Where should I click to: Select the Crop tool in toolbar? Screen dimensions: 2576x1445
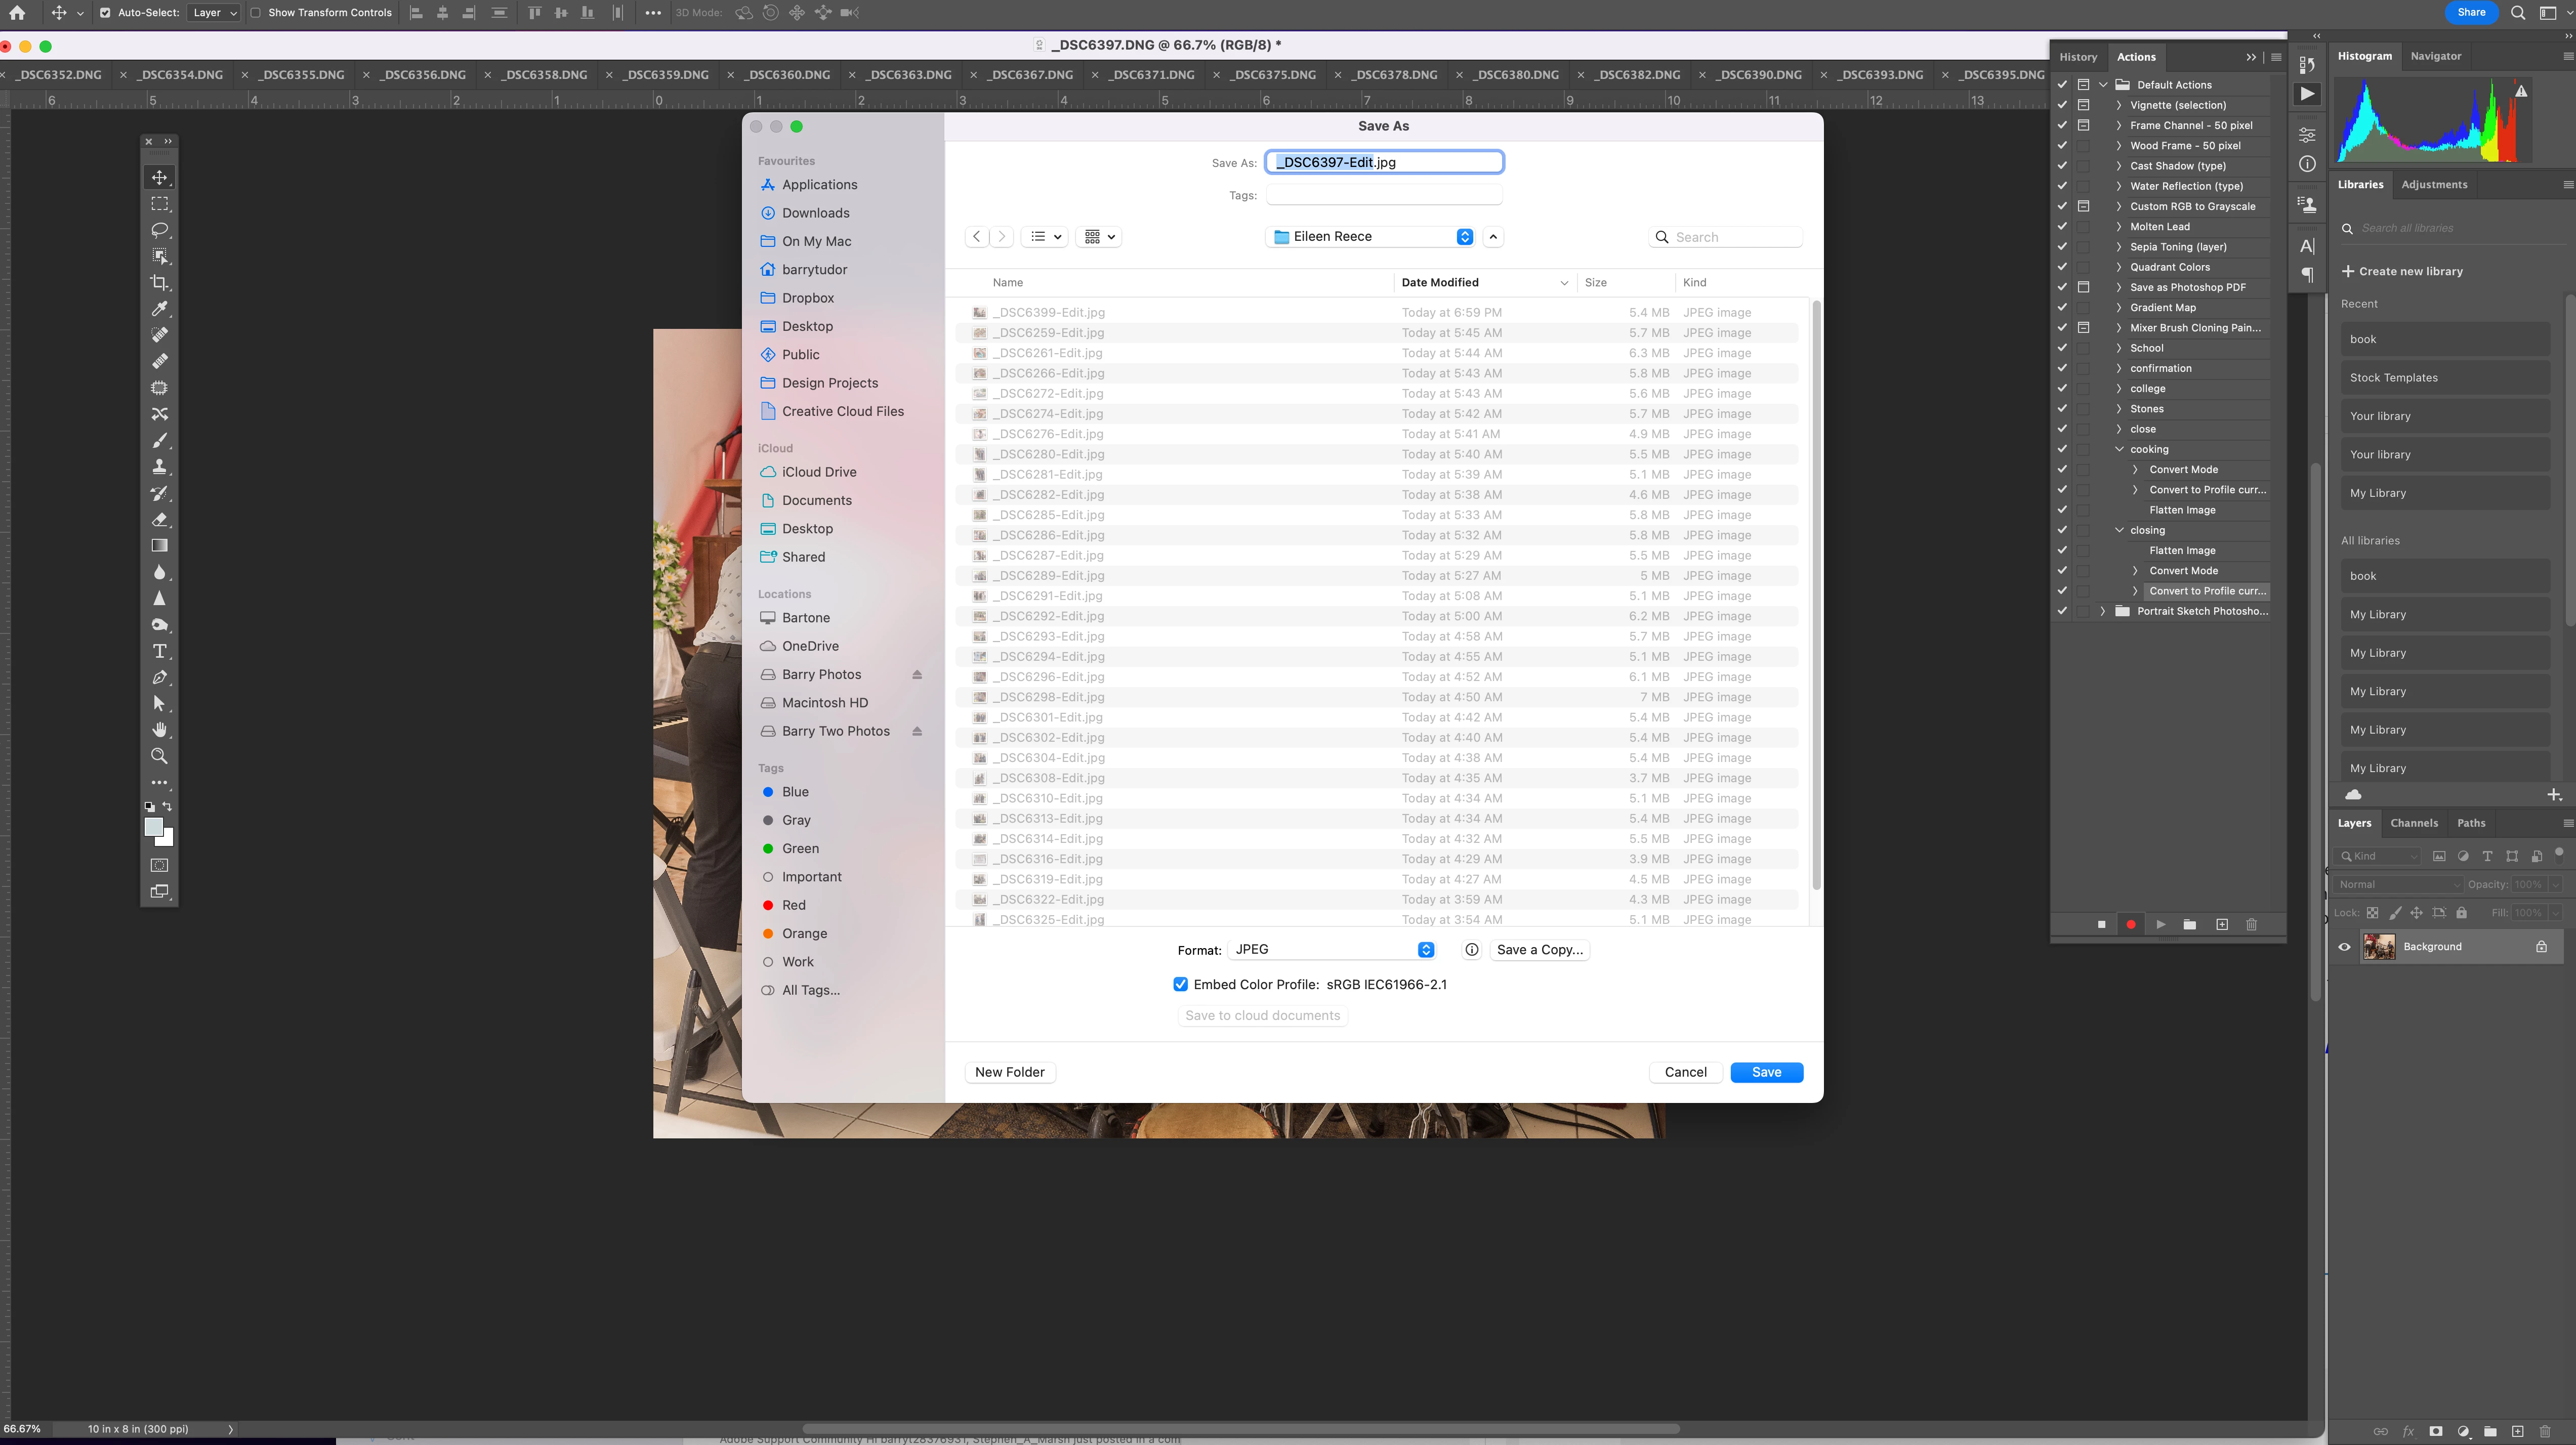pyautogui.click(x=159, y=283)
